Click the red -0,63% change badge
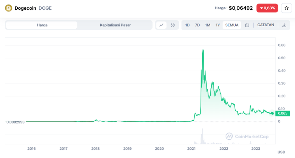This screenshot has width=295, height=158. [x=267, y=8]
